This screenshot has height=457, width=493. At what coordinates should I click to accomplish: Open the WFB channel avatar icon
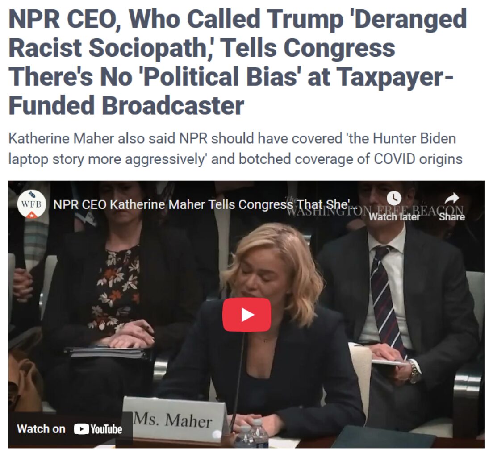pos(31,204)
